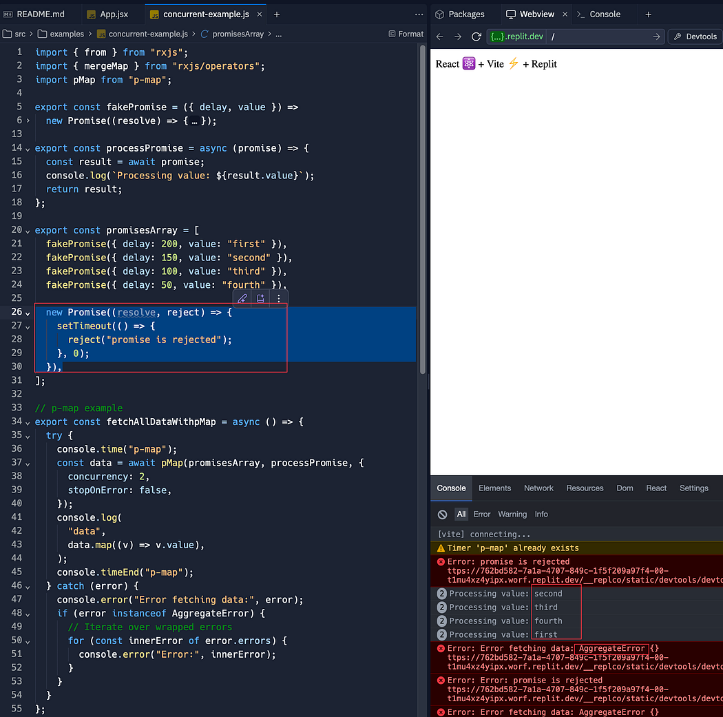Click concurrent-example.js breadcrumb item

coord(143,34)
